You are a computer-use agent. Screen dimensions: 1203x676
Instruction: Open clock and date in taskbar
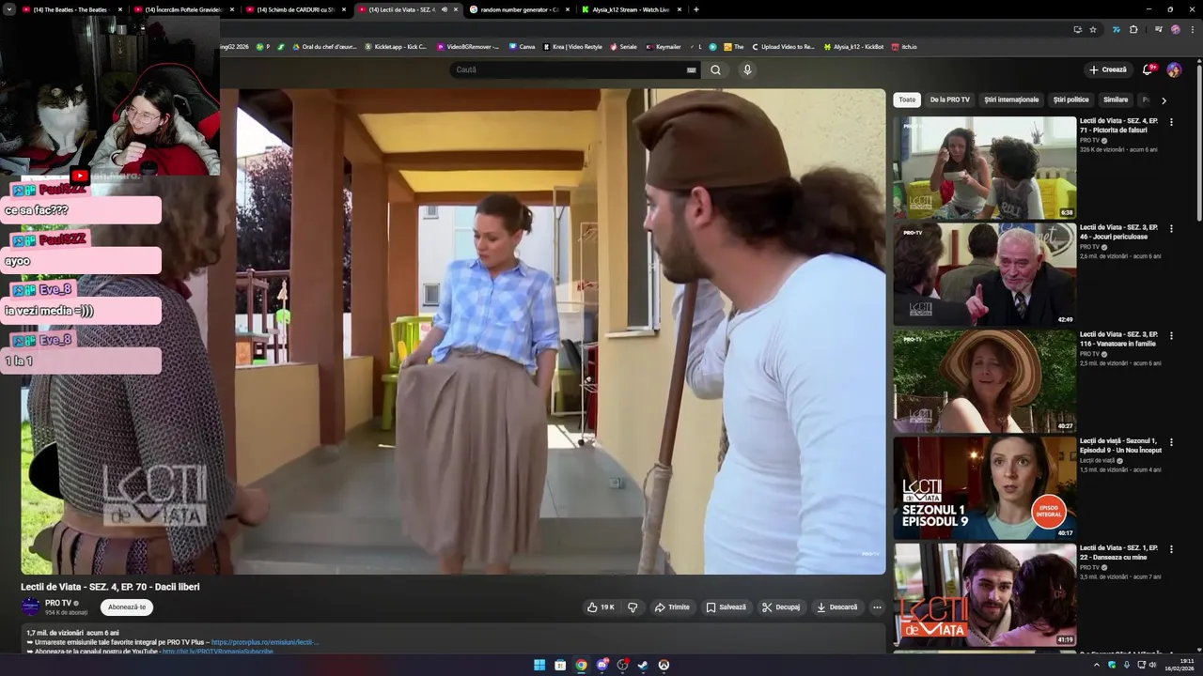click(1180, 665)
